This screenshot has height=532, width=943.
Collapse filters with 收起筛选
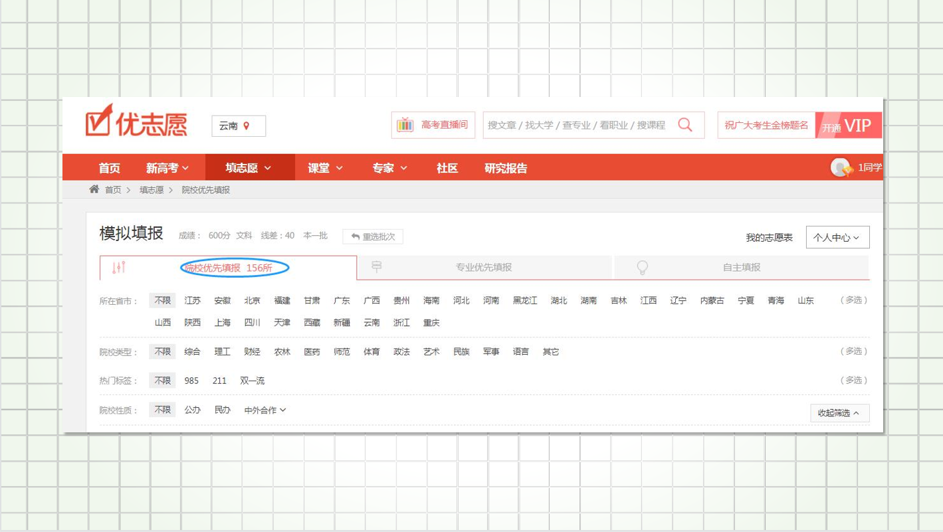(x=839, y=412)
